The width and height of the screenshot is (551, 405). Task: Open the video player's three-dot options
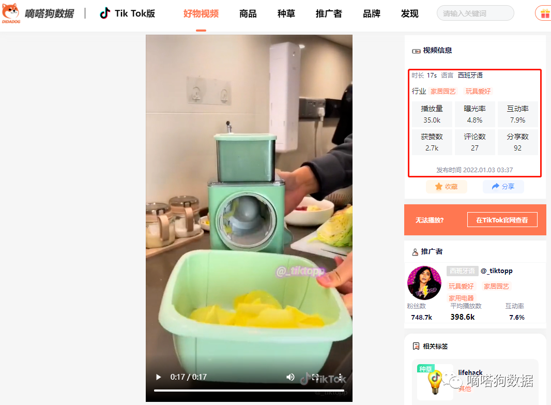(340, 377)
